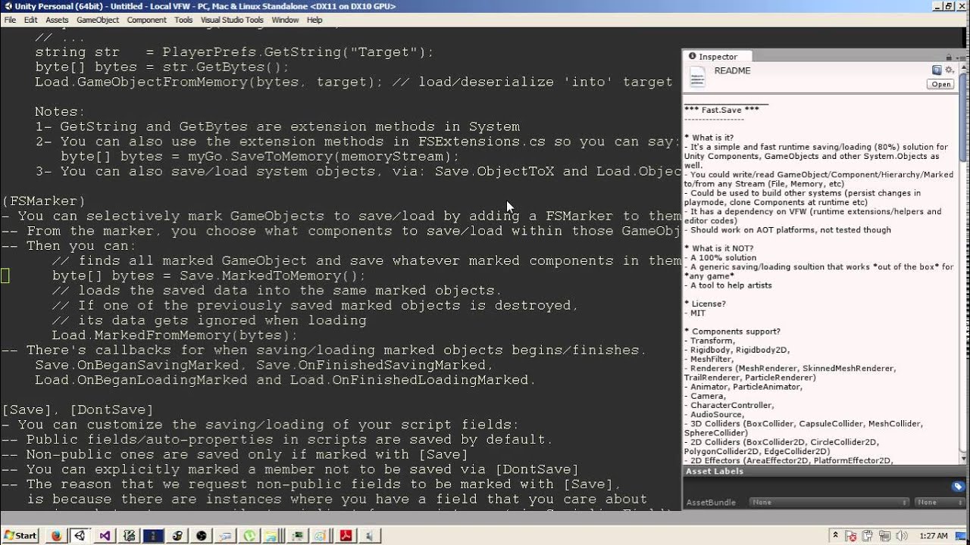Click the 'Save.OnBeganSavingMarked' callbacks line

point(264,366)
